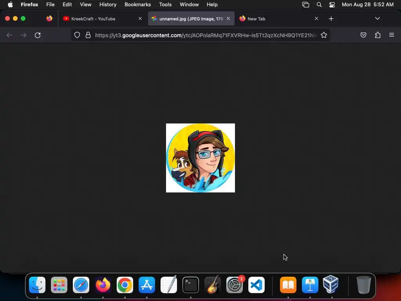This screenshot has height=301, width=401.
Task: Open tracking protection shield icon
Action: coord(77,35)
